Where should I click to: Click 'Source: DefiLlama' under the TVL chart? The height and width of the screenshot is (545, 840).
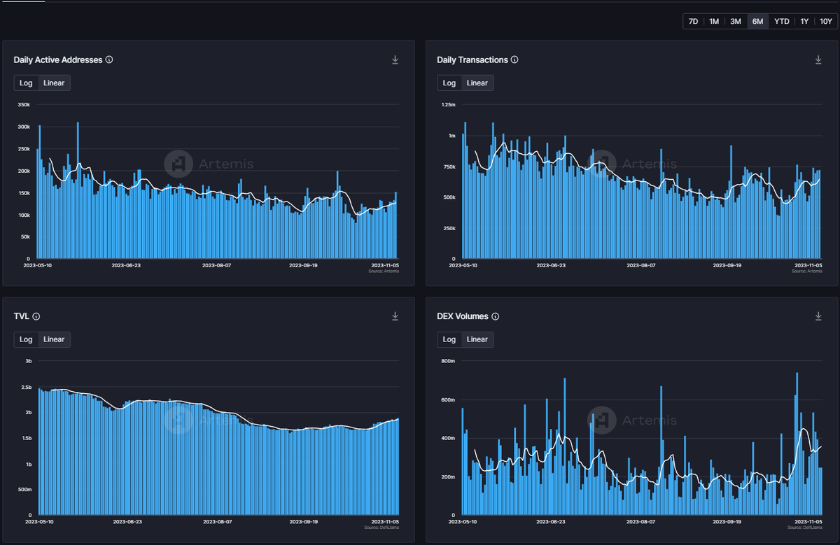pos(382,528)
